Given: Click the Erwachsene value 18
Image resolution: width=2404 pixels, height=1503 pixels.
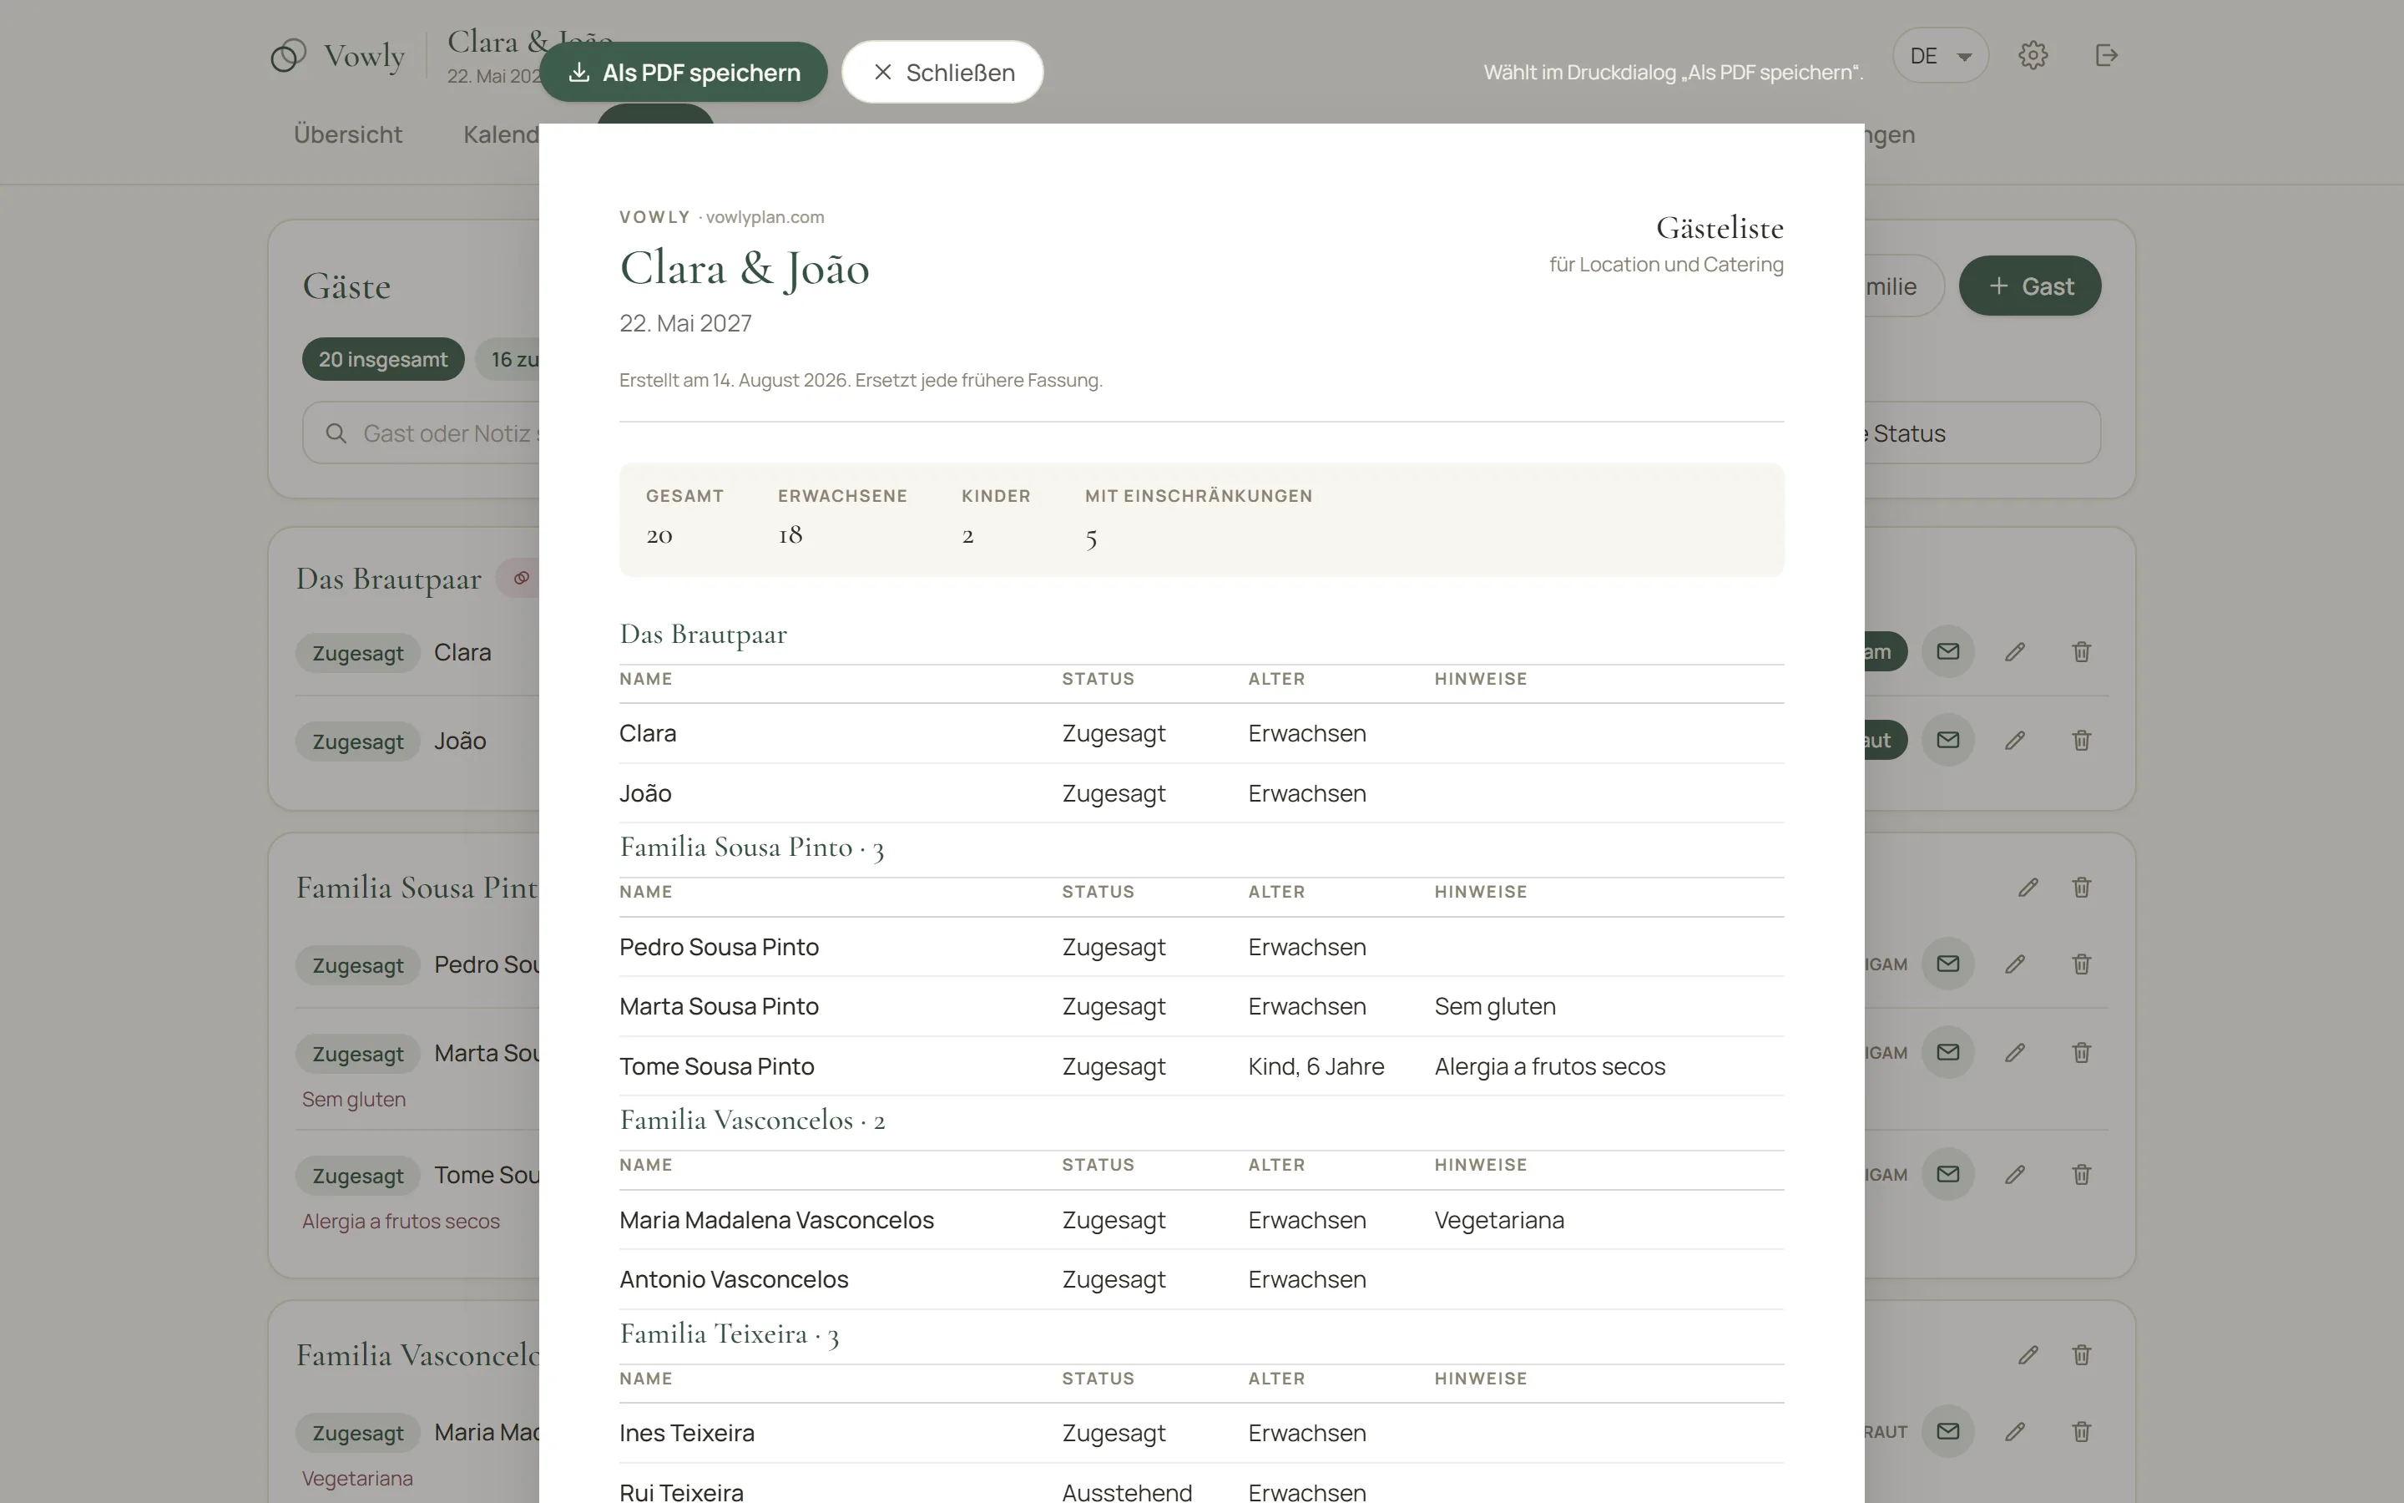Looking at the screenshot, I should pos(790,534).
